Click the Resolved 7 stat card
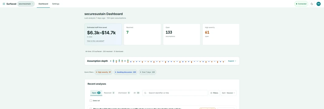324x109 pixels. (x=142, y=34)
